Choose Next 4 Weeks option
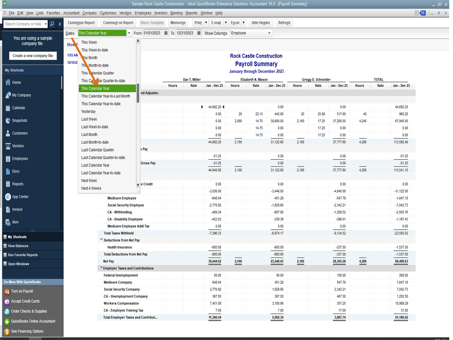The height and width of the screenshot is (340, 453). click(x=107, y=188)
